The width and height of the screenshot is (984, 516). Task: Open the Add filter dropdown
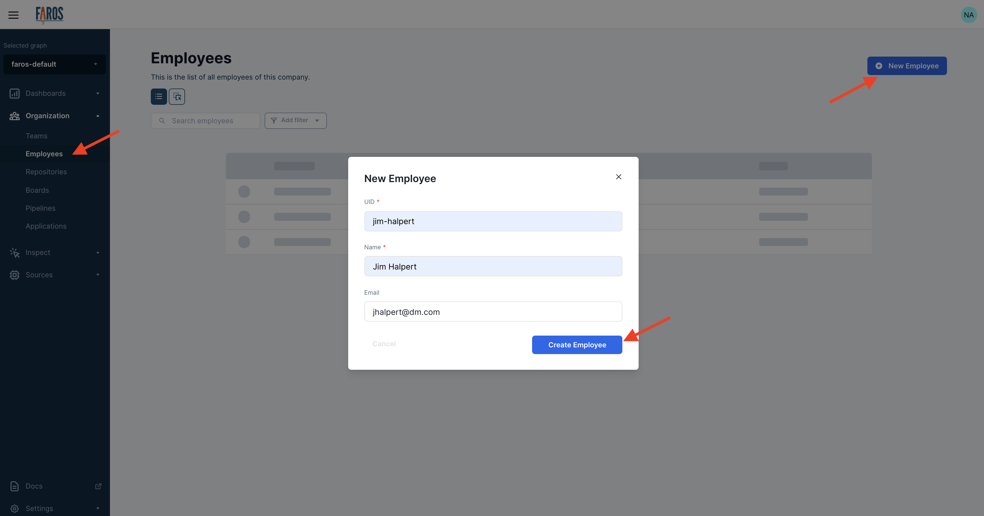295,121
